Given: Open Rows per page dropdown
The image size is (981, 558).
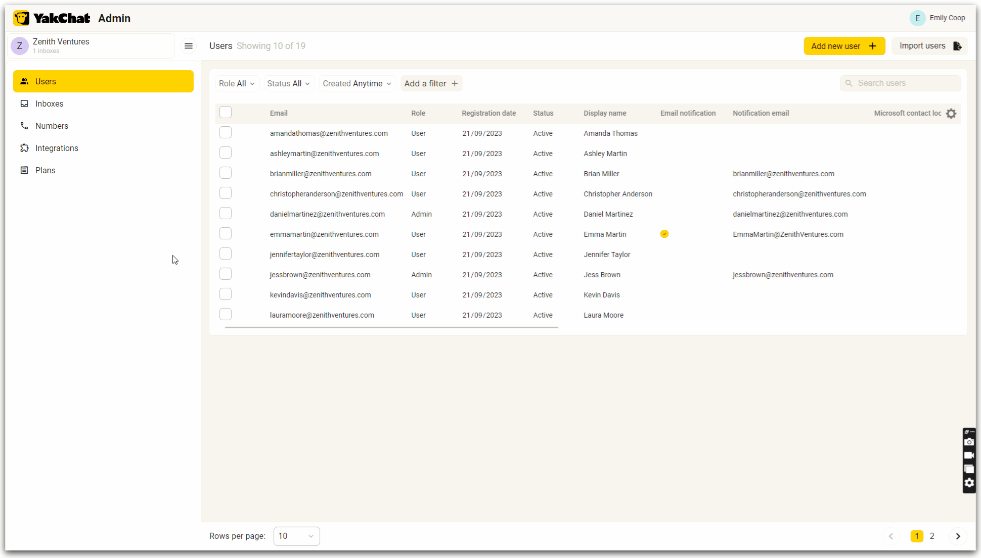Looking at the screenshot, I should pyautogui.click(x=296, y=536).
